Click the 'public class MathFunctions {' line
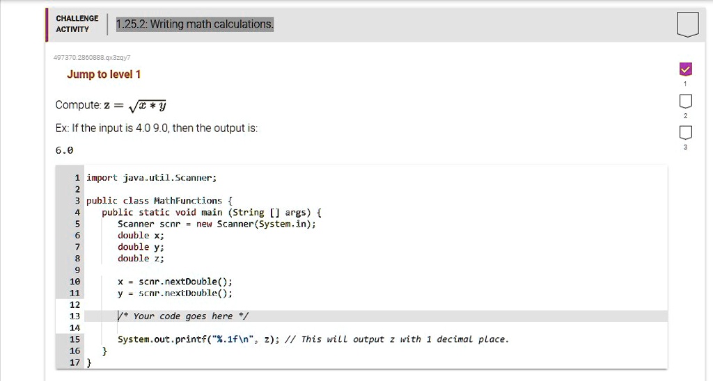Screen dimensions: 713x381 159,201
